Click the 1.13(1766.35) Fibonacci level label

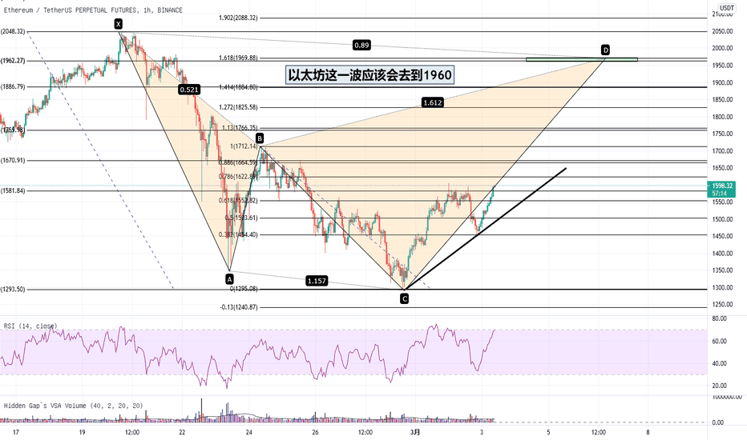(240, 127)
